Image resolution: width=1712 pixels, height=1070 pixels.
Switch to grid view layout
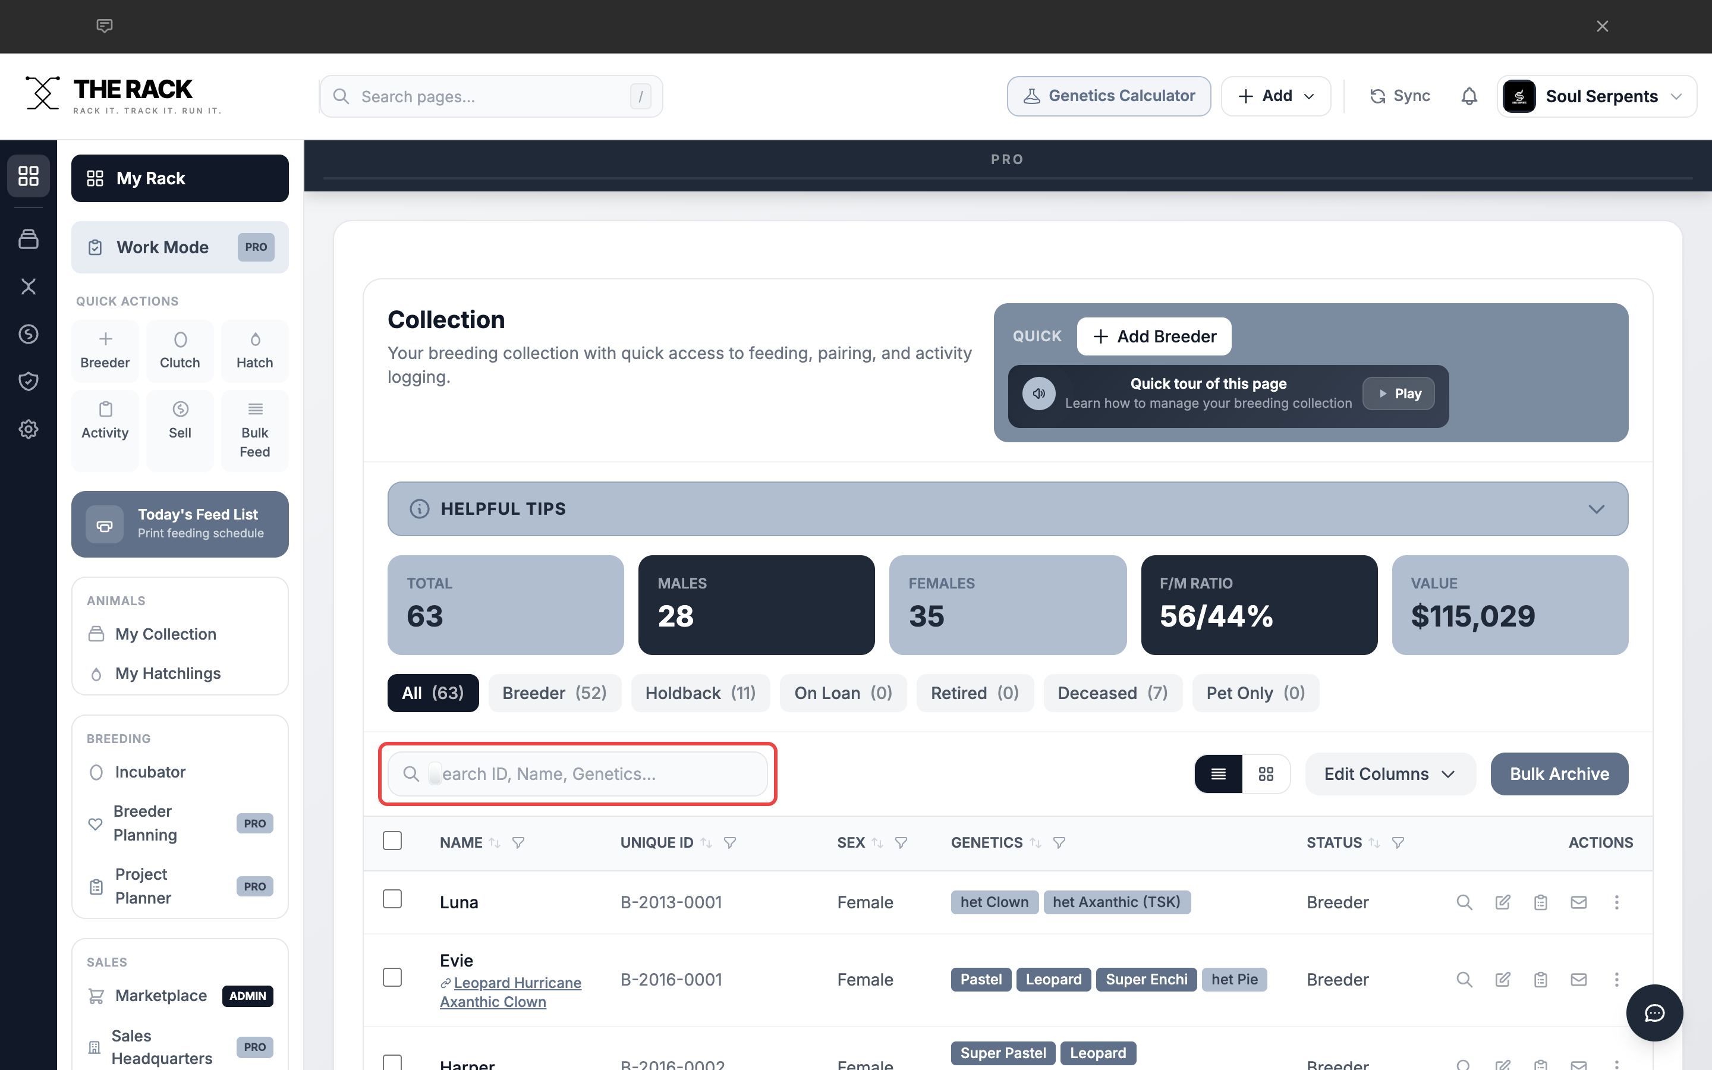(1266, 774)
